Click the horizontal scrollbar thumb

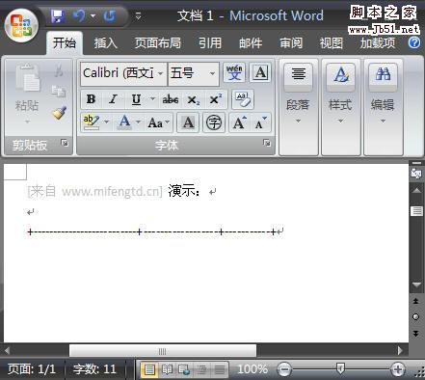pyautogui.click(x=163, y=351)
